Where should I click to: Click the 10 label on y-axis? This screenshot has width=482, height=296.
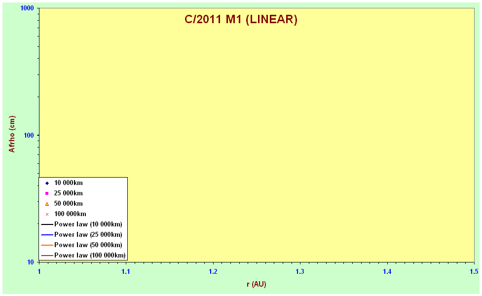point(31,262)
